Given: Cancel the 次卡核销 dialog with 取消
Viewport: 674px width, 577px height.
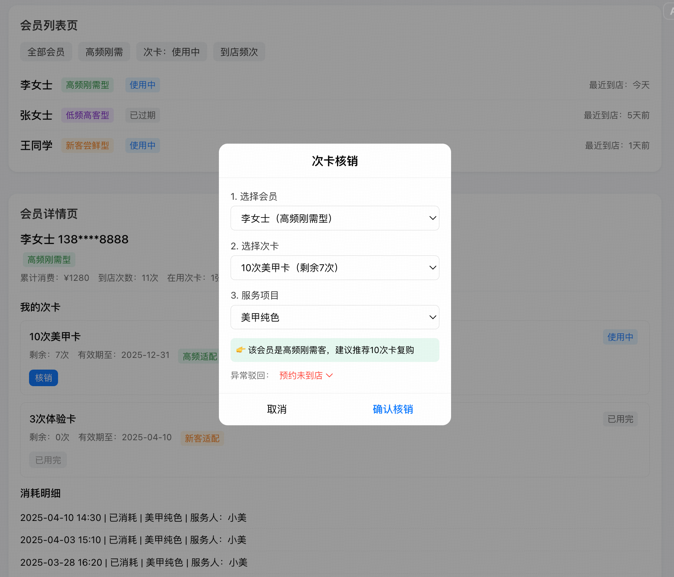Looking at the screenshot, I should (277, 409).
